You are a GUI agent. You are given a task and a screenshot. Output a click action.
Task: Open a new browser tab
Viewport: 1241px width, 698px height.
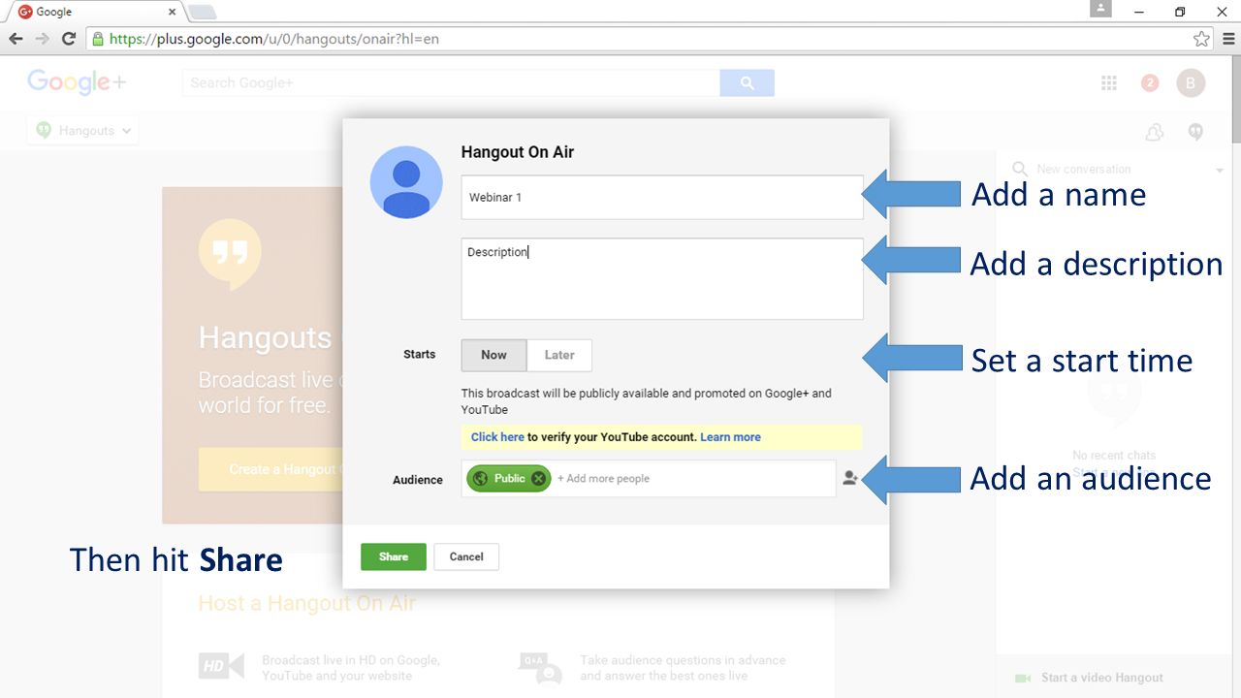[x=202, y=13]
